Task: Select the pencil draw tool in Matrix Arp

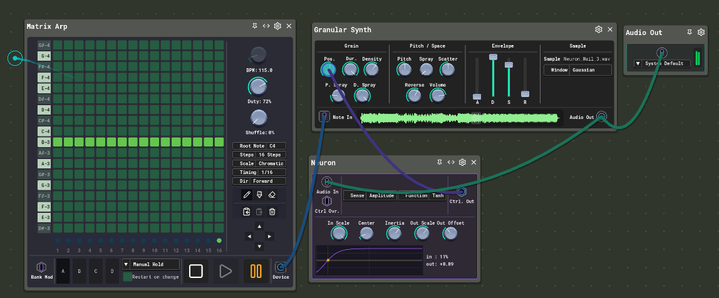Action: pos(247,195)
